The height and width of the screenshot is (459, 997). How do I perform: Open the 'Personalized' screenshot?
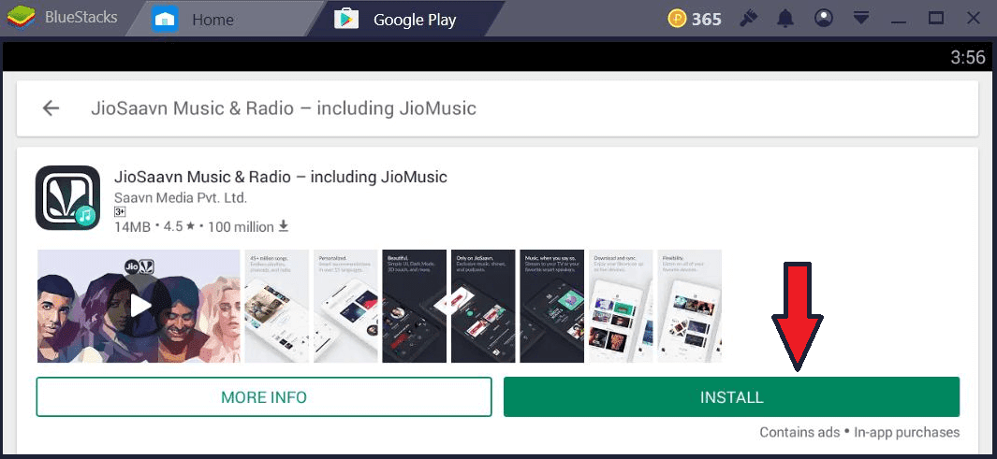(345, 306)
